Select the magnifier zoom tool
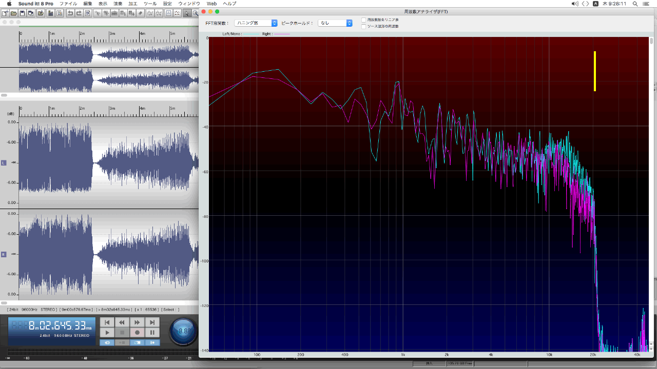 [195, 13]
